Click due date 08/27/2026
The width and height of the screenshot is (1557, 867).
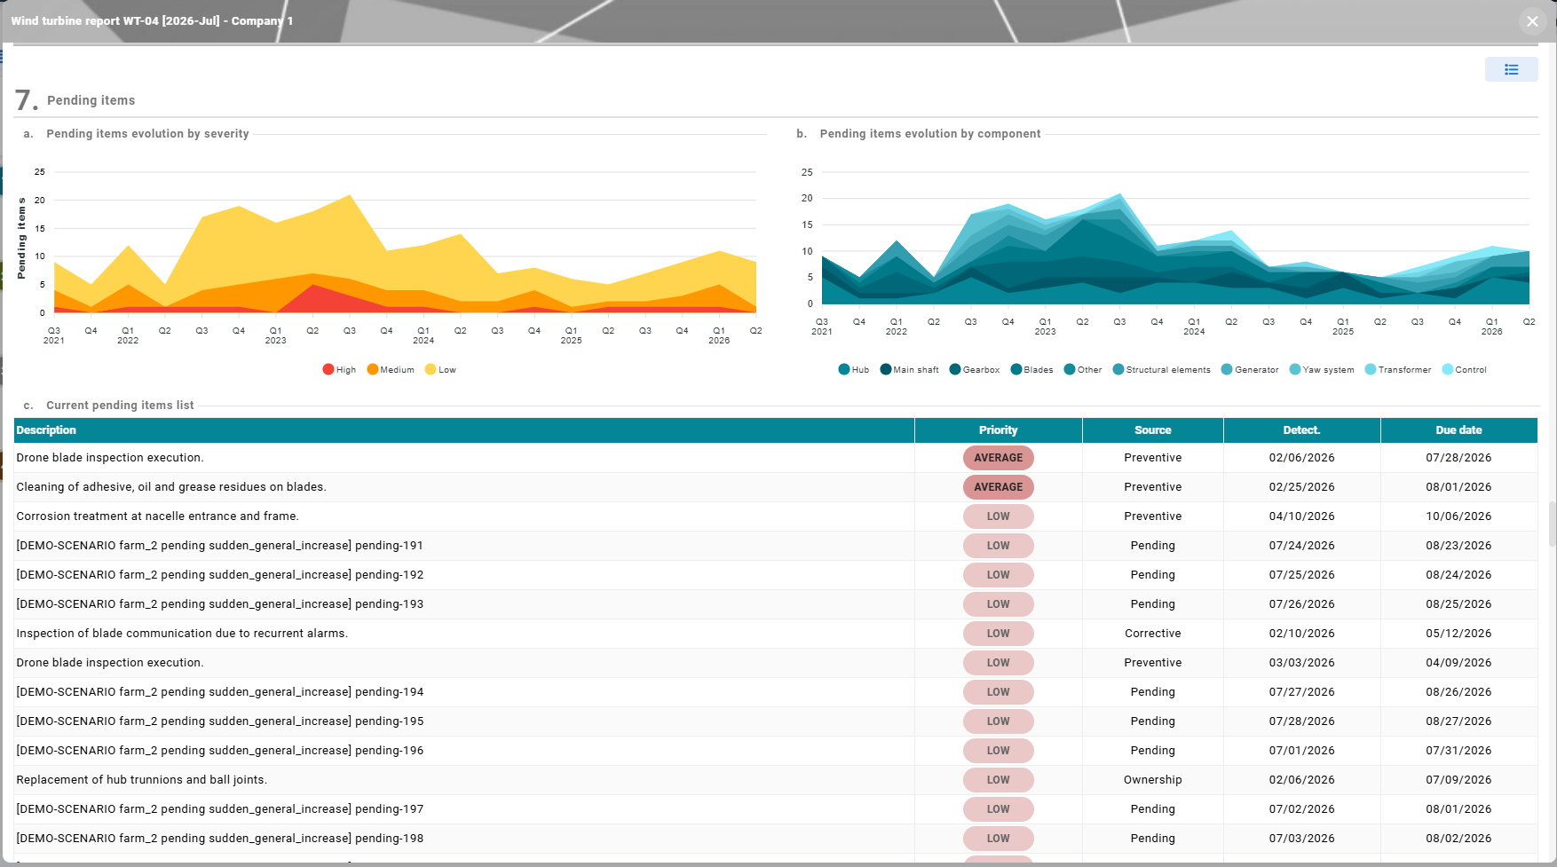pos(1459,721)
